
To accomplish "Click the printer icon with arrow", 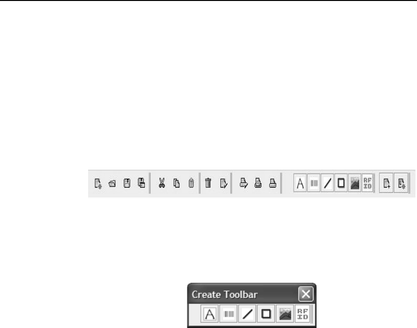I will tap(244, 183).
